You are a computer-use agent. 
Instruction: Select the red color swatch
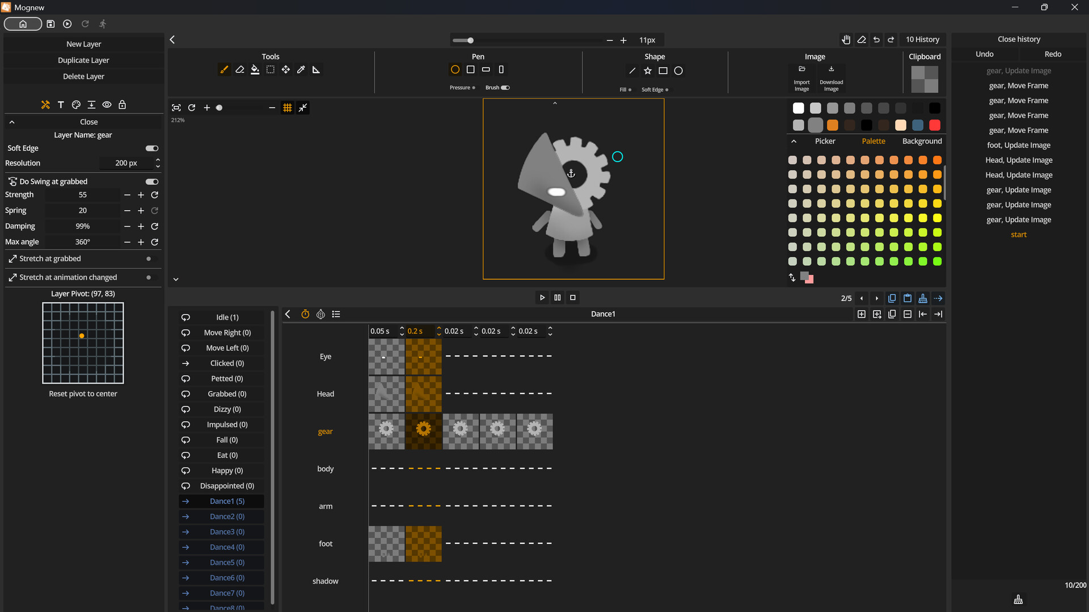coord(935,125)
